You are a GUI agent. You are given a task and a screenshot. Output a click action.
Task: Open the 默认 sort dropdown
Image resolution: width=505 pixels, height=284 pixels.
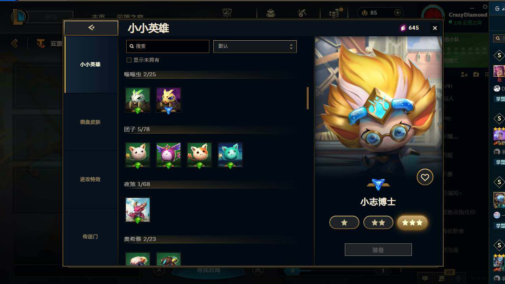[x=255, y=46]
